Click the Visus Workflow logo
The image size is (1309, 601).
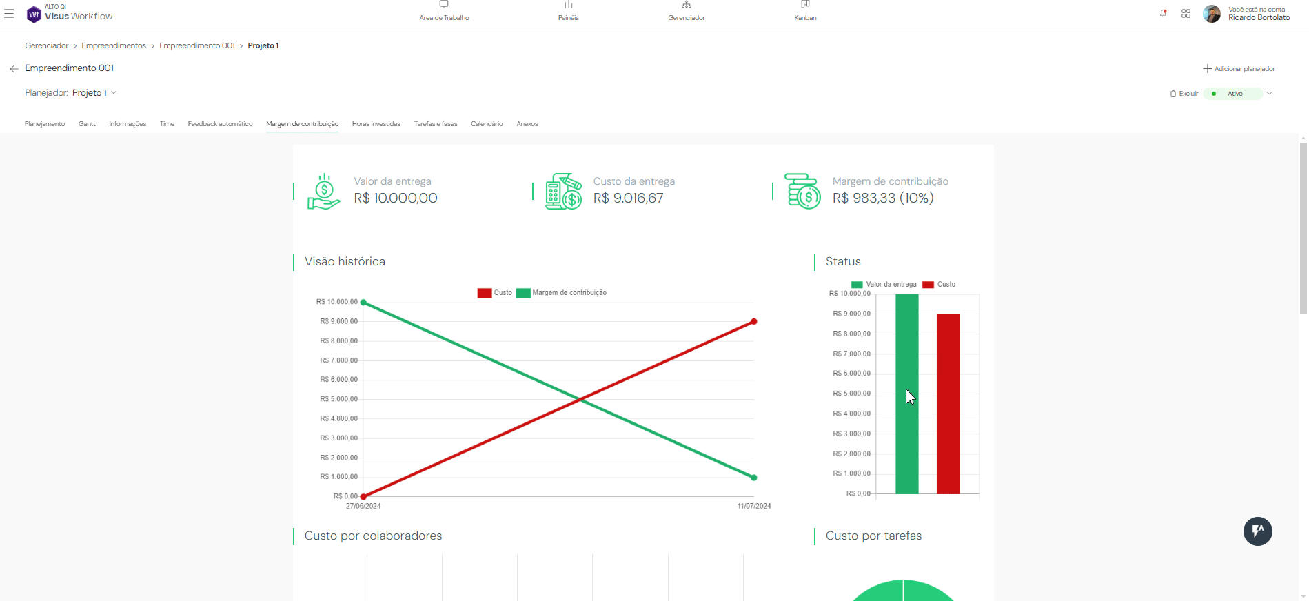70,13
